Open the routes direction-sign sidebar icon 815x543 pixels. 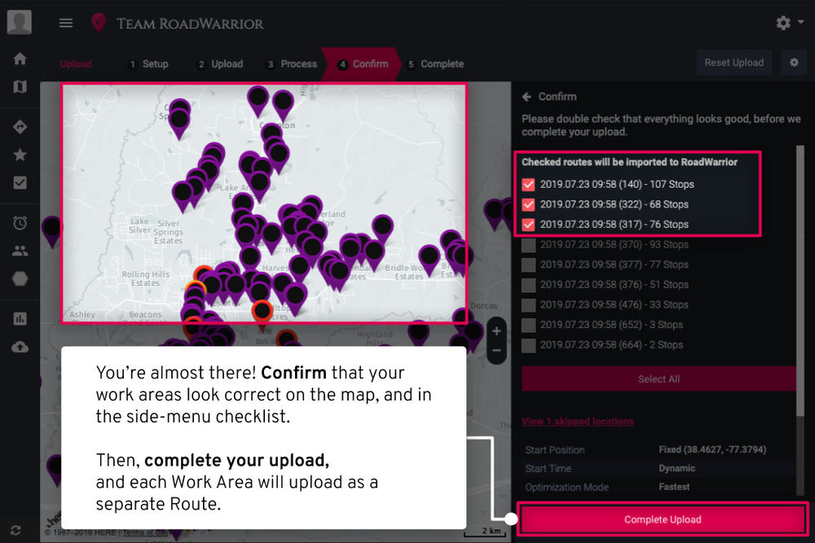tap(20, 127)
